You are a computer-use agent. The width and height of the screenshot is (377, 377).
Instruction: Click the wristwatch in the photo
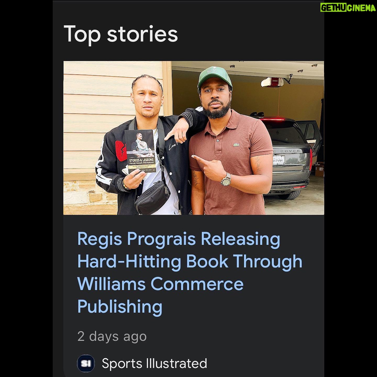tap(226, 179)
